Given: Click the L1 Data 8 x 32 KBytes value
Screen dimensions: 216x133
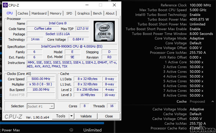Looking at the screenshot, I should point(87,79).
